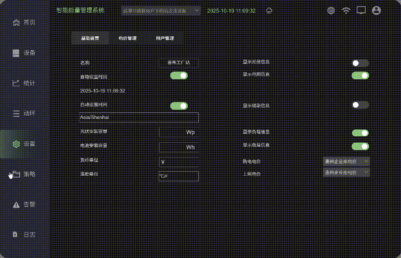Viewport: 401px width, 258px height.
Task: Click the Asia/Shanhai timezone input field
Action: (139, 117)
